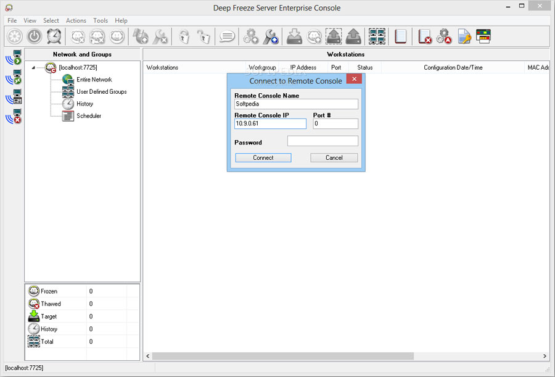The image size is (555, 377).
Task: Click the [localhost:7725] status bar text
Action: click(x=24, y=368)
